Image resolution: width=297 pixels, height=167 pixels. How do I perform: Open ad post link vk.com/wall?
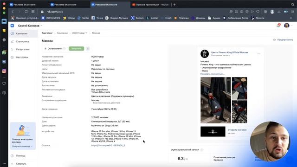pos(108,145)
